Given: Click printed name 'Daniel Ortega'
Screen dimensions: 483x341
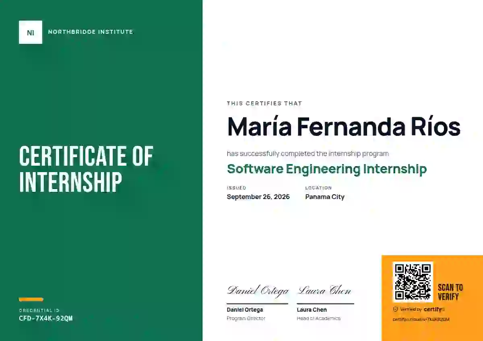Looking at the screenshot, I should (x=245, y=310).
